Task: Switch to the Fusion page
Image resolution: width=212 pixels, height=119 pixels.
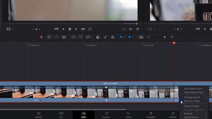Action: [x=106, y=115]
